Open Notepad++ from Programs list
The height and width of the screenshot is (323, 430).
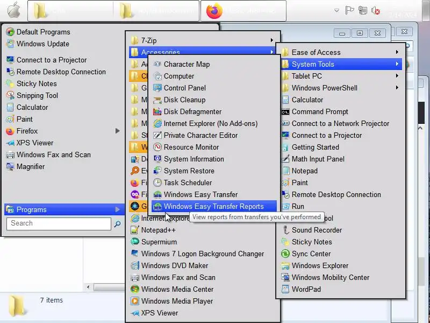click(x=203, y=230)
